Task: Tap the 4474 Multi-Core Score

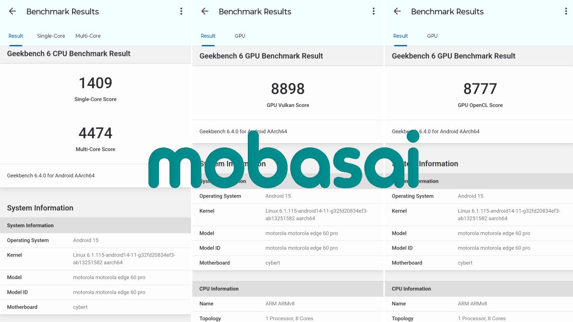Action: tap(95, 133)
